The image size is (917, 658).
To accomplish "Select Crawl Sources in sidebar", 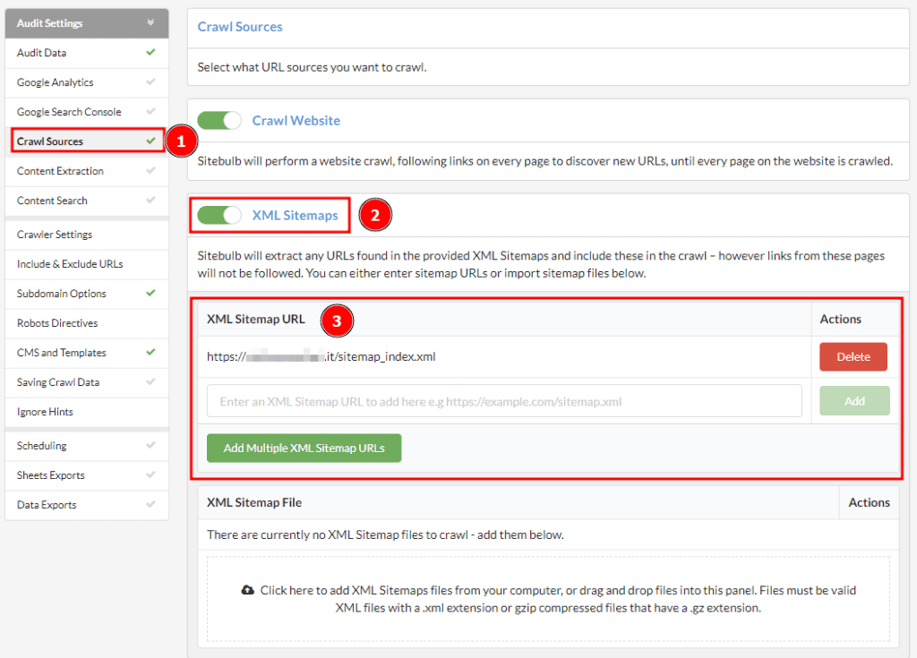I will 87,141.
